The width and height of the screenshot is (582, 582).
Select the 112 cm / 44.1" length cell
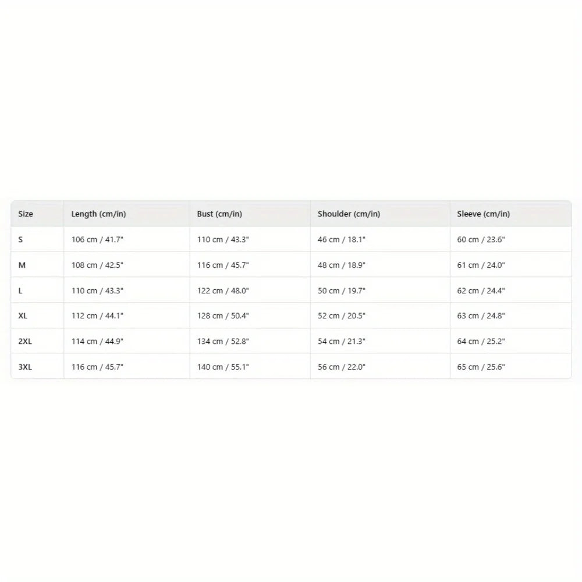coord(97,315)
